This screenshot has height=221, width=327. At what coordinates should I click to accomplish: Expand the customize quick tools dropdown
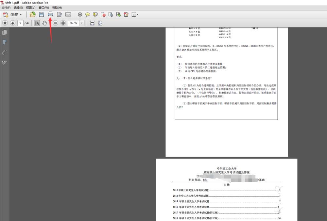[135, 14]
